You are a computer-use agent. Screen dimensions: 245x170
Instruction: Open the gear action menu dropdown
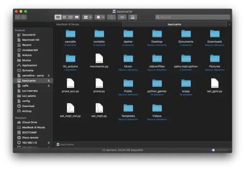pyautogui.click(x=100, y=17)
